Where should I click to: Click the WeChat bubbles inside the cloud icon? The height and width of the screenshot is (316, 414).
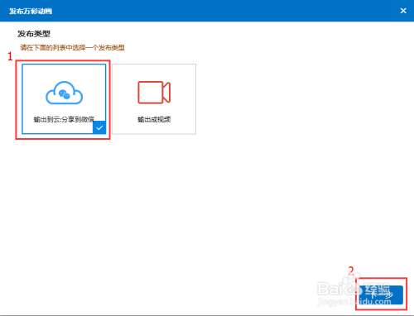coord(65,94)
